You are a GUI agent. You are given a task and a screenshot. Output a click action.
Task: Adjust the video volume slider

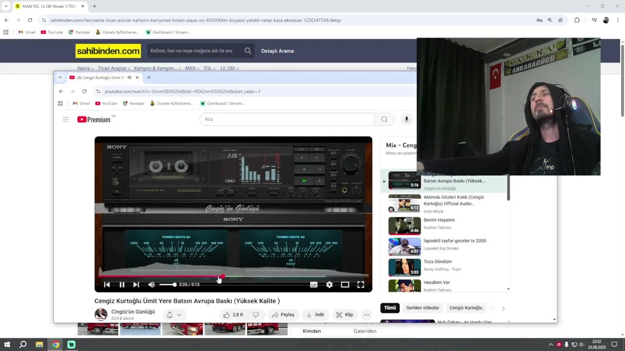tap(167, 285)
